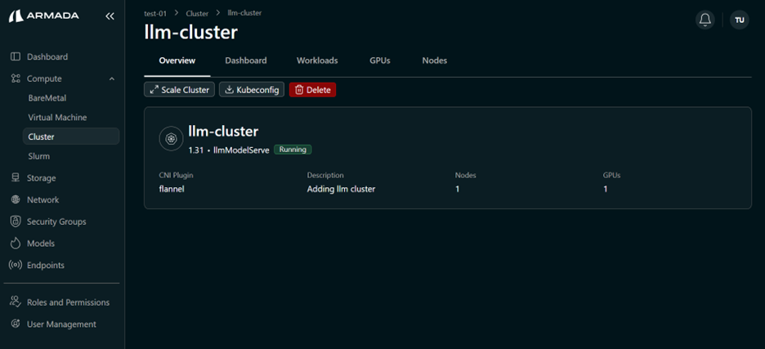Viewport: 765px width, 349px height.
Task: Click the Compute sidebar icon
Action: [16, 78]
